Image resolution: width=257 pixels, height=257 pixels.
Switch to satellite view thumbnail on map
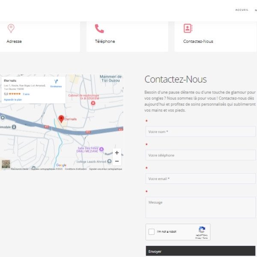[x=6, y=164]
